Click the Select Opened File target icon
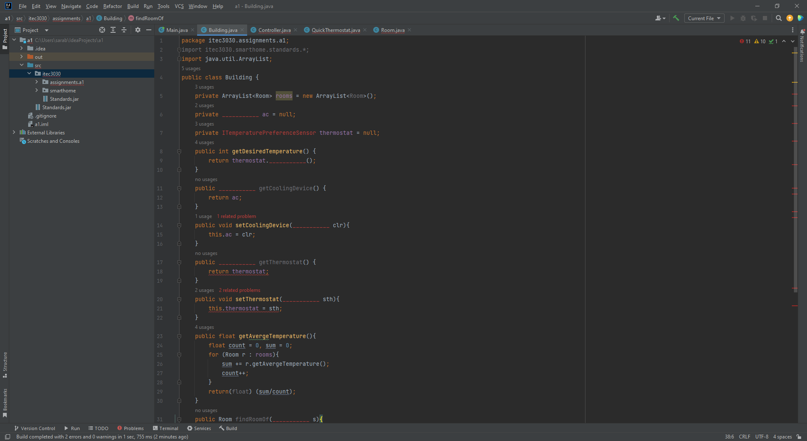 point(102,30)
